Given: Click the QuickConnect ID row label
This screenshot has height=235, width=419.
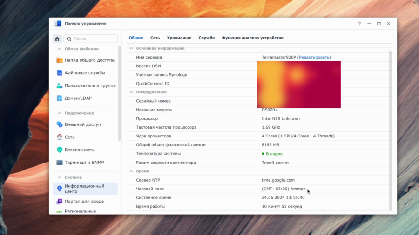Looking at the screenshot, I should (x=153, y=84).
